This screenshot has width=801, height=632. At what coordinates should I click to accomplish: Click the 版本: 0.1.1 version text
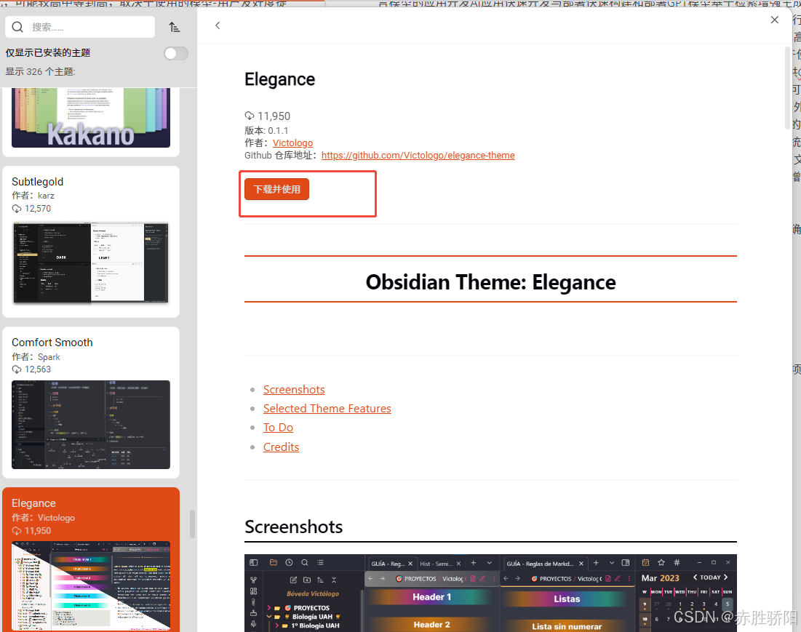(x=266, y=131)
